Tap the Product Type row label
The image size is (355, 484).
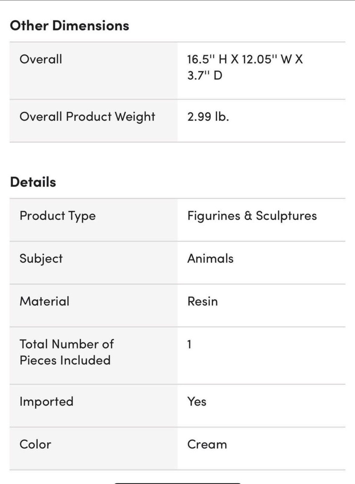coord(58,216)
